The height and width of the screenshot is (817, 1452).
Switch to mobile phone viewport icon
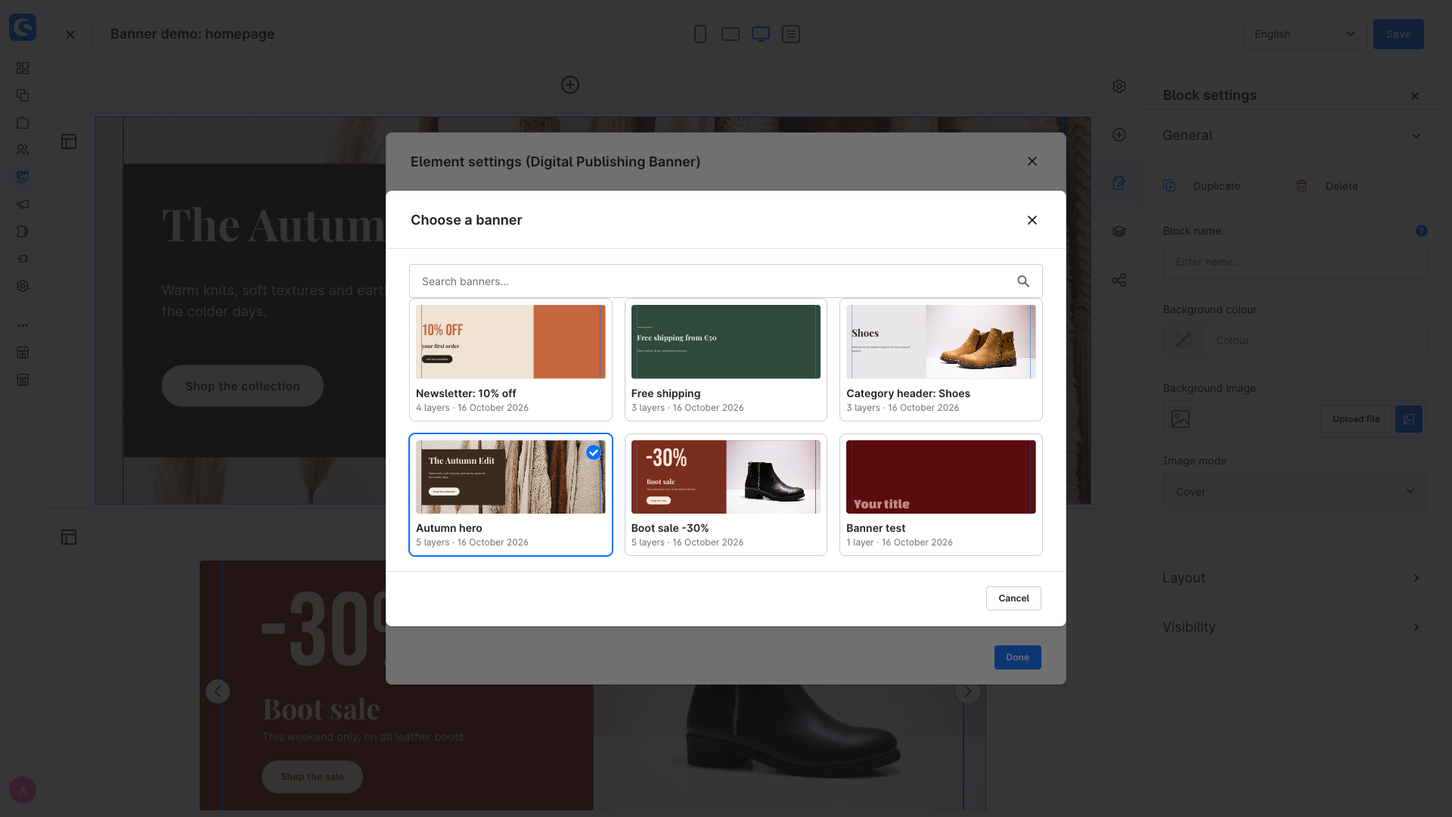[x=700, y=34]
